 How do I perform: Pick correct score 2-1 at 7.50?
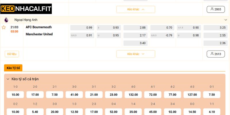tap(55, 95)
